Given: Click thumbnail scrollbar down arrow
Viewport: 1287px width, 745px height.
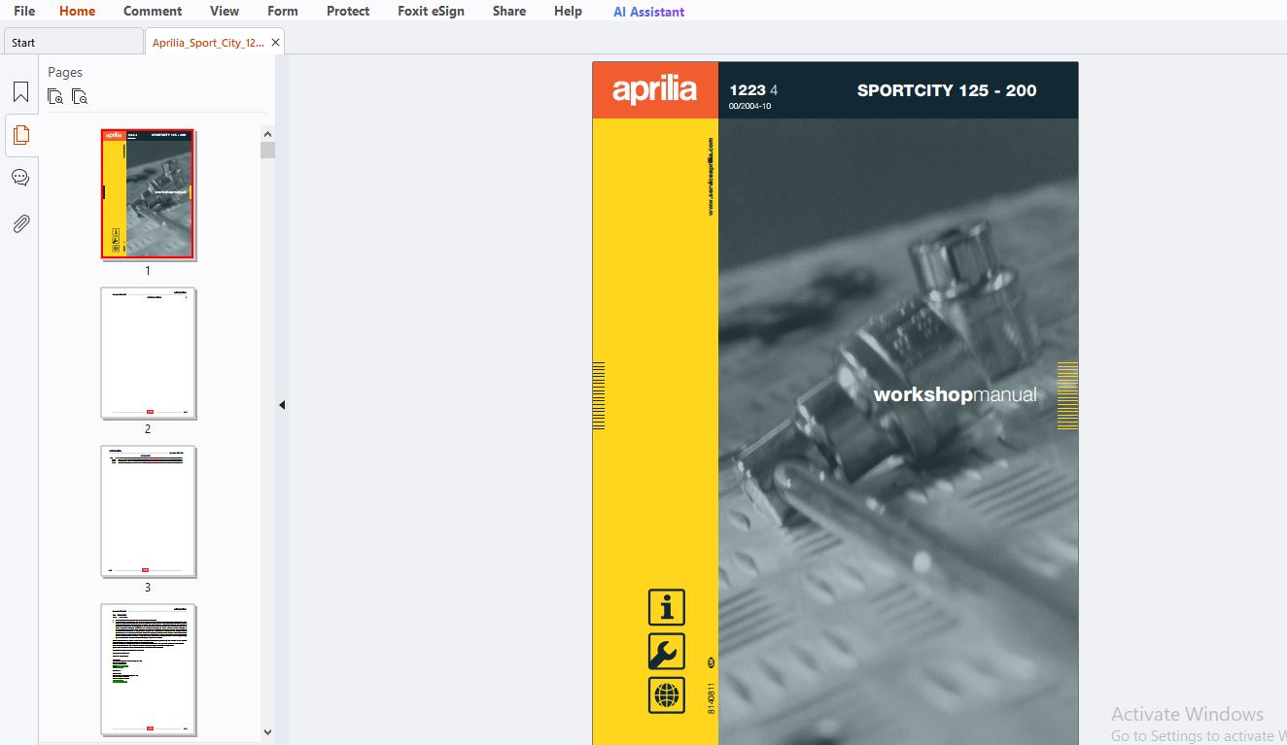Looking at the screenshot, I should tap(267, 732).
